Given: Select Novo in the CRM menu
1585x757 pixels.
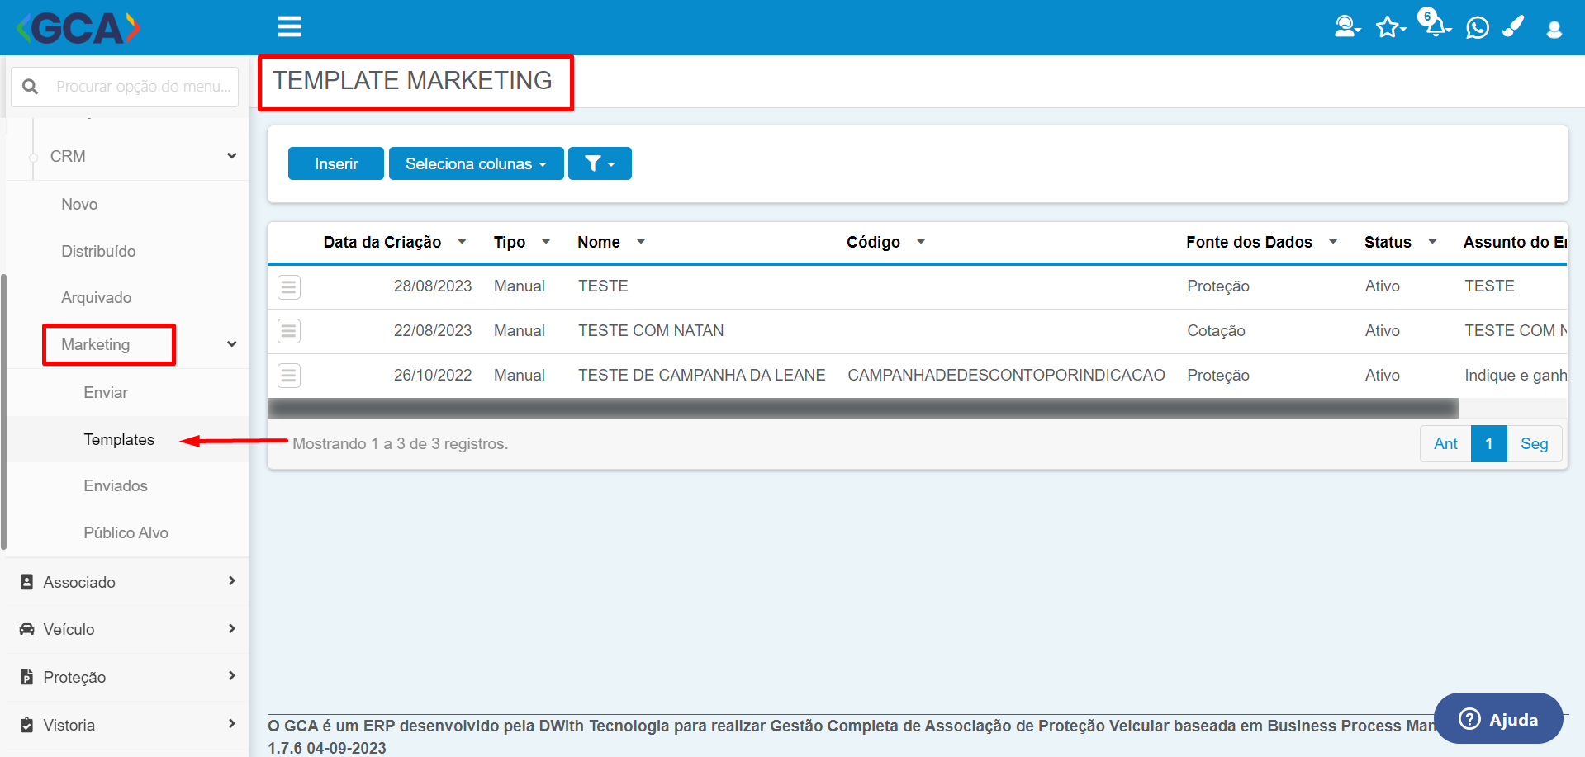Looking at the screenshot, I should click(x=79, y=204).
